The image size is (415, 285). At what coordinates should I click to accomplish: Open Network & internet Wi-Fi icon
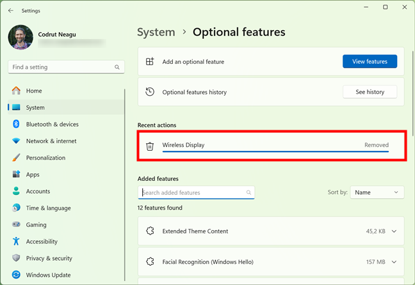coord(16,141)
